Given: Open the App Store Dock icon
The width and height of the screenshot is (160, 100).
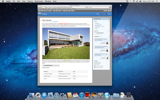Looking at the screenshot, I should (44, 95).
